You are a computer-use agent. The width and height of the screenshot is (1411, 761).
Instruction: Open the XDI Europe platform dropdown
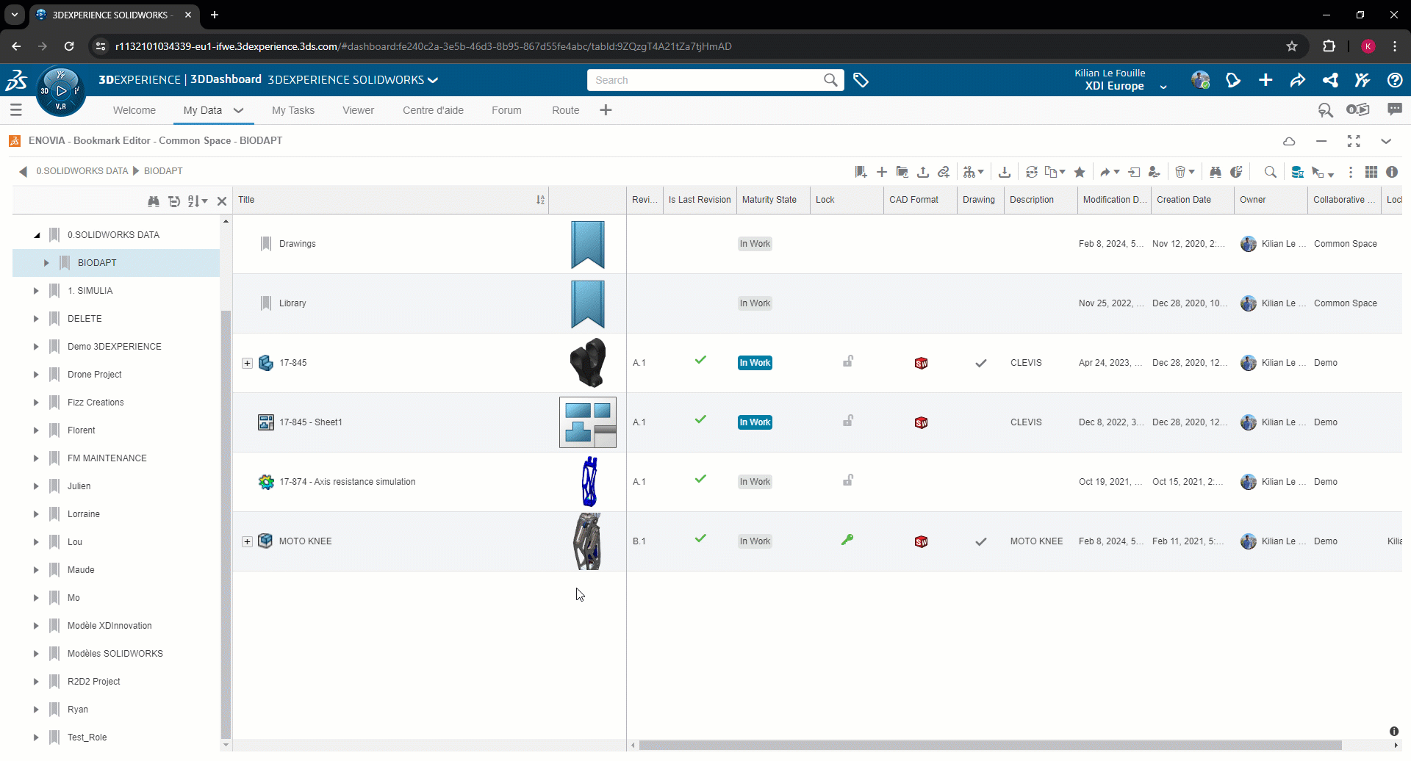pos(1163,87)
